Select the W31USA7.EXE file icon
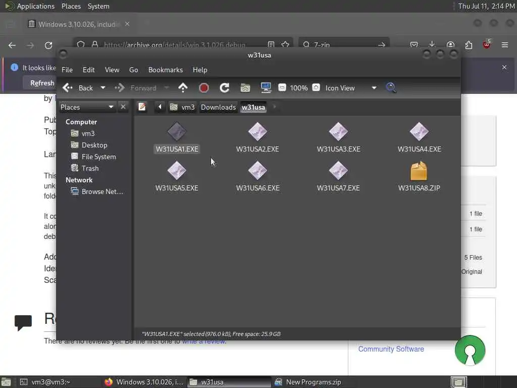Screen dimensions: 517x388 (338, 171)
